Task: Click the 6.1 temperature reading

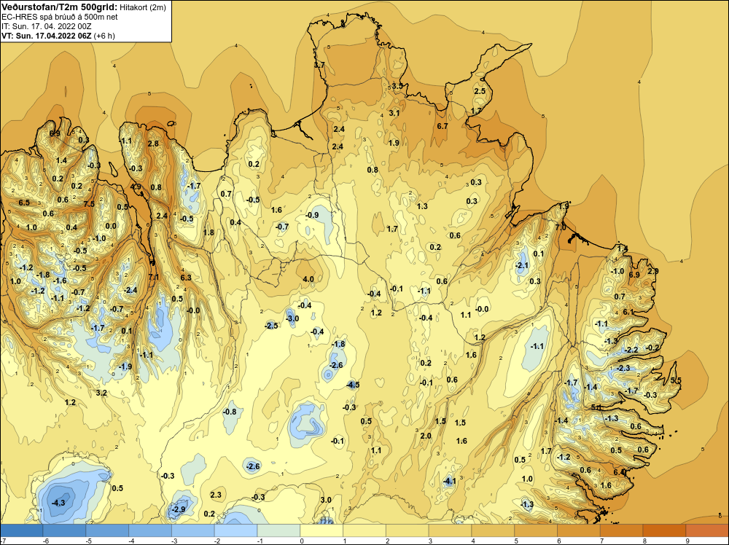Action: (628, 312)
